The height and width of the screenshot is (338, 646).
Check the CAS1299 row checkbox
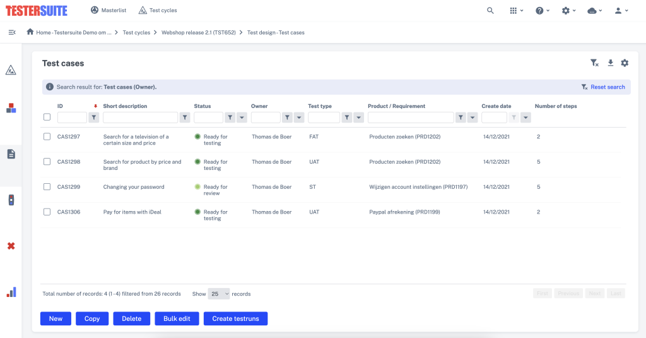47,187
